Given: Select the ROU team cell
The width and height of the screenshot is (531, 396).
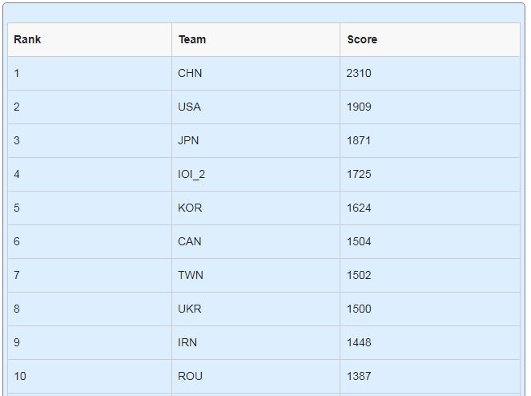Looking at the screenshot, I should click(x=255, y=376).
